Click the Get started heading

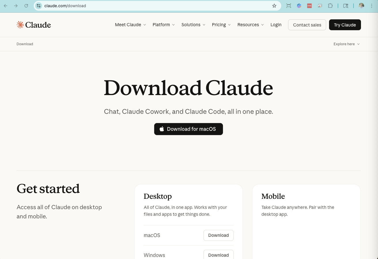tap(48, 189)
